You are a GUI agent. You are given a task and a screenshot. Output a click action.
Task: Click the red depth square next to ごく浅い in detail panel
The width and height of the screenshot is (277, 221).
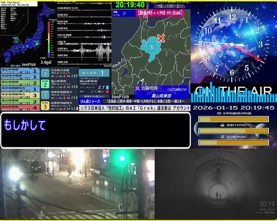[x=107, y=91]
